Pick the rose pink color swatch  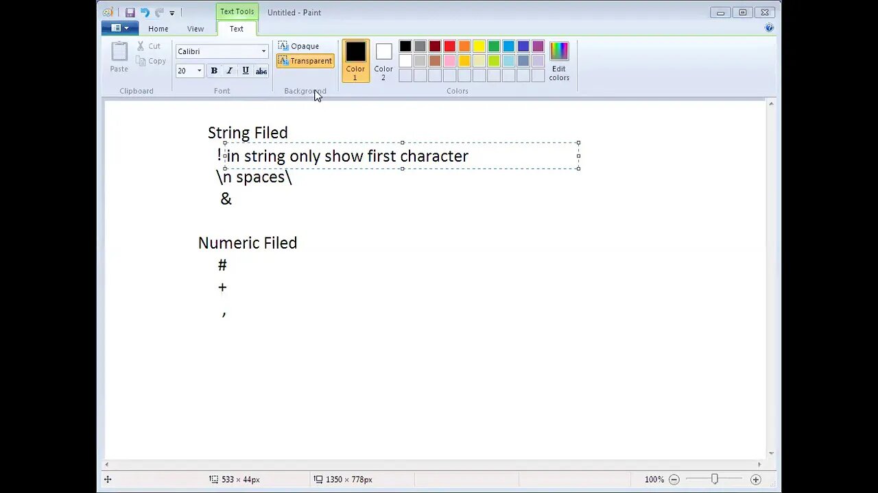[450, 61]
